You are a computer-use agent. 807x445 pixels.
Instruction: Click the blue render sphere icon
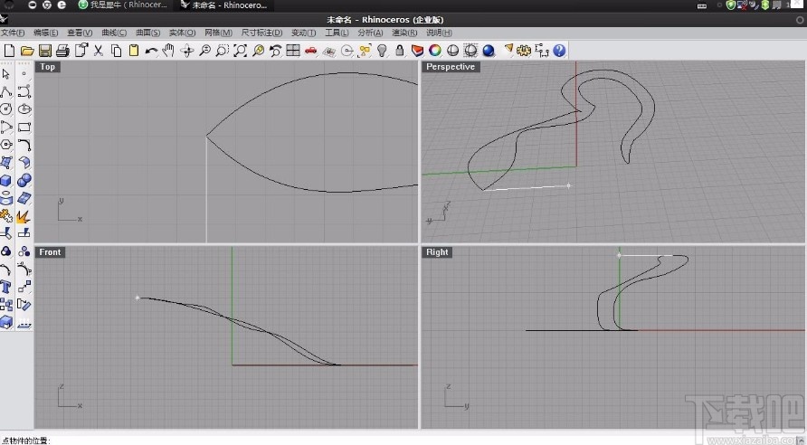pyautogui.click(x=489, y=51)
